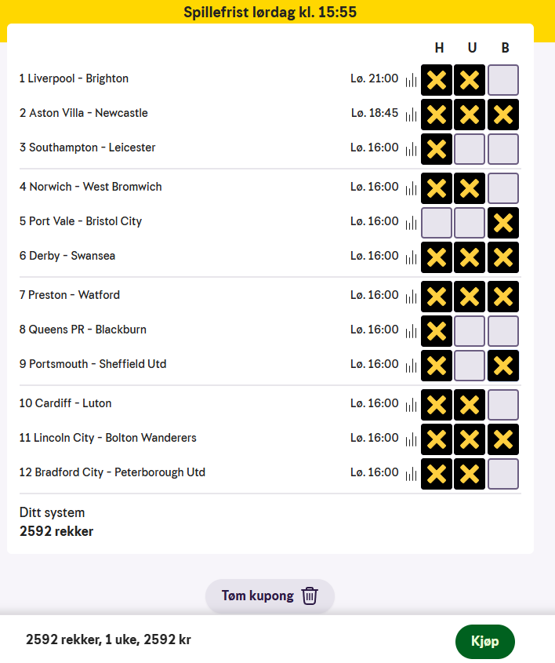
Task: Open stats icon for Lincoln City - Bolton Wanderers
Action: click(411, 439)
